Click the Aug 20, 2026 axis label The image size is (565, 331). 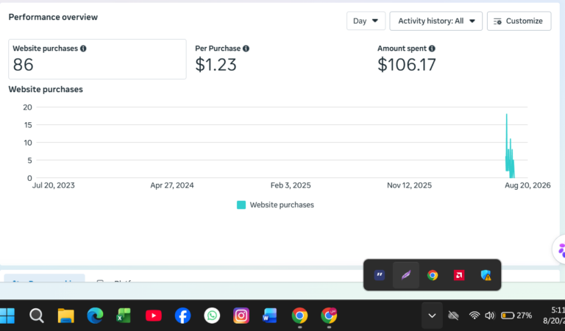click(527, 185)
